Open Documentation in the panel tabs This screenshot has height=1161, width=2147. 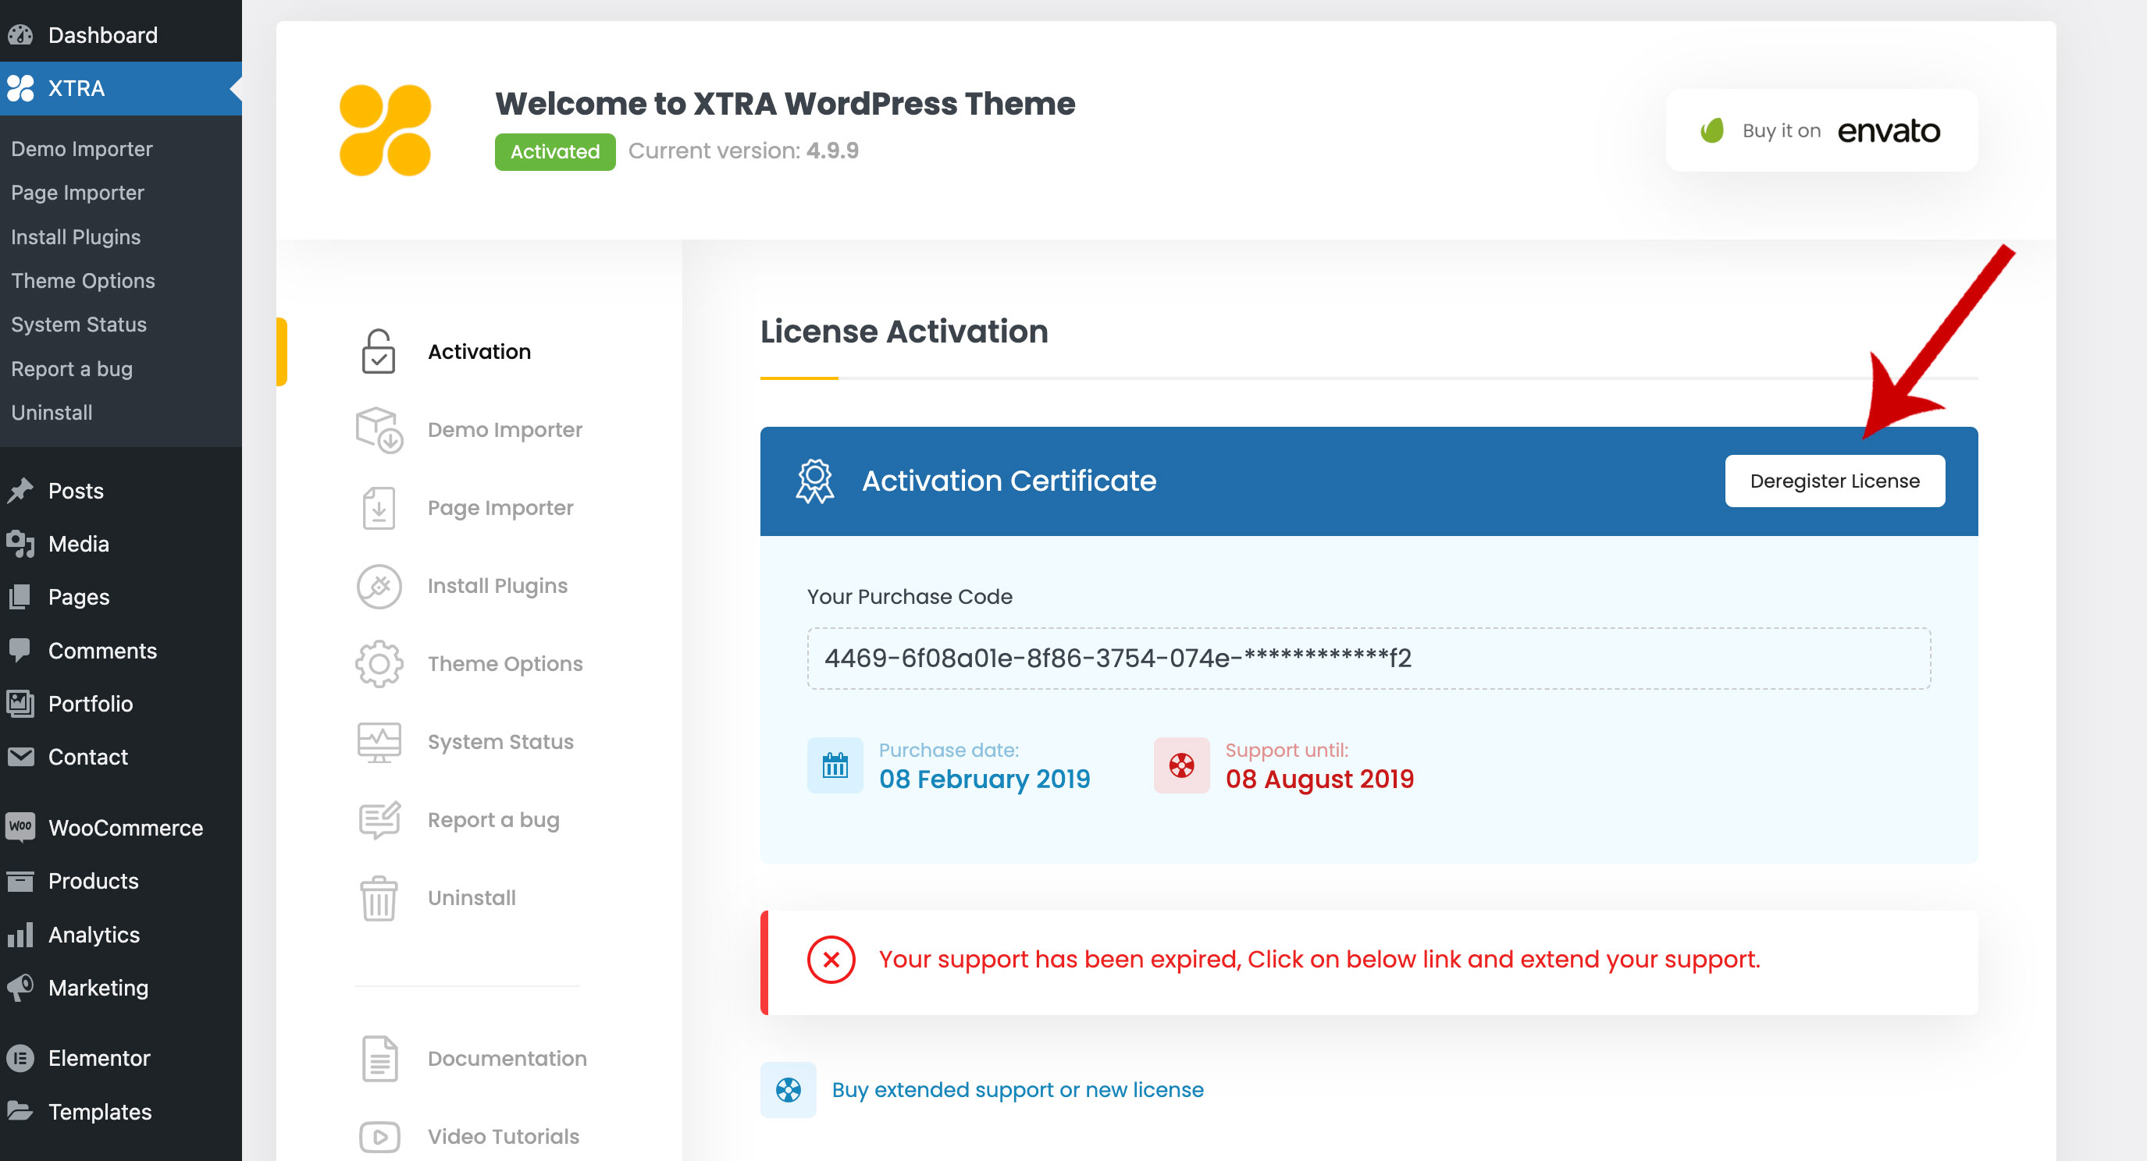[x=507, y=1059]
